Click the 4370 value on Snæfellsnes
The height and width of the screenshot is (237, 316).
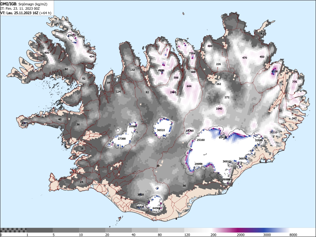25,123
